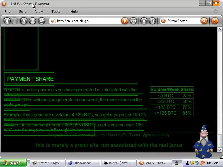Open the home page button
Image resolution: width=223 pixels, height=167 pixels.
[24, 21]
